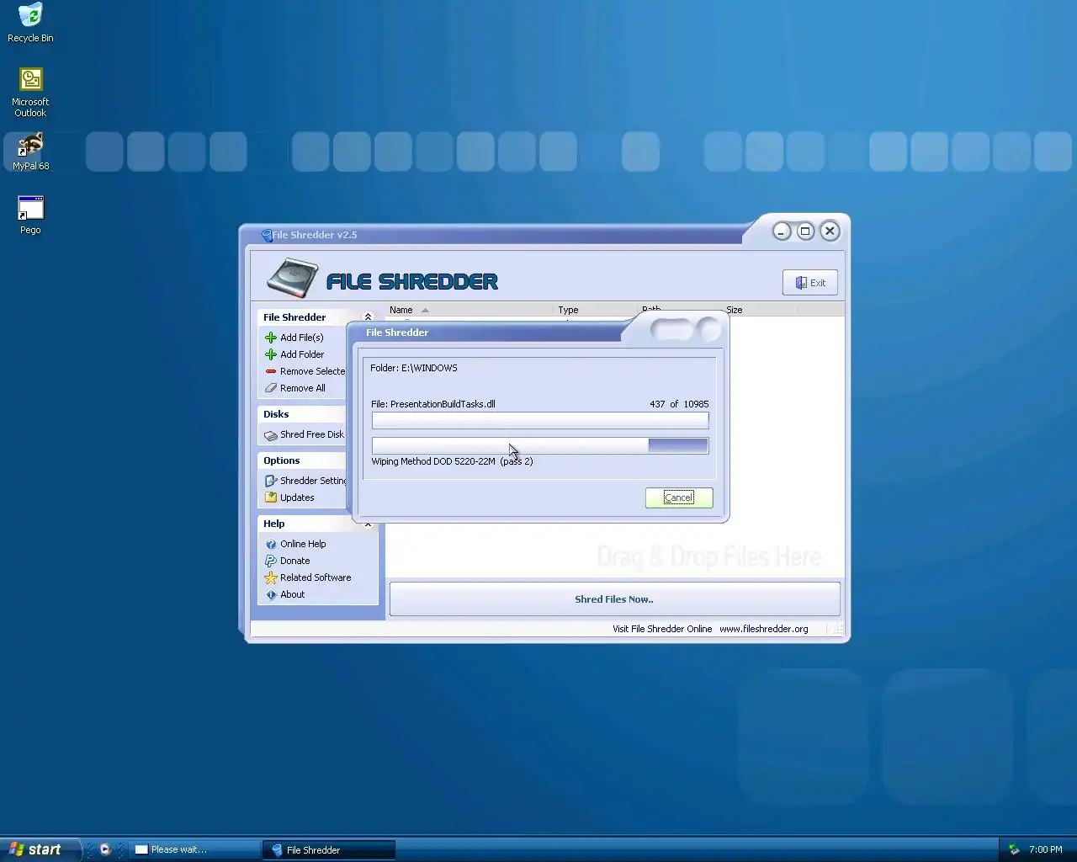1077x862 pixels.
Task: Click the wiping pass progress bar
Action: 540,445
